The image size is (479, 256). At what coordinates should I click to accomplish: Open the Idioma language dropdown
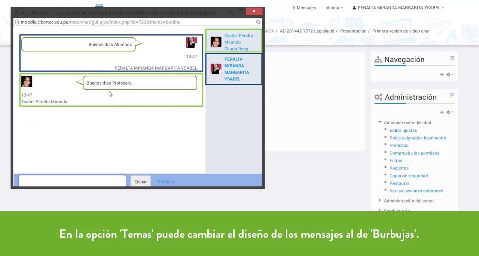tap(334, 7)
